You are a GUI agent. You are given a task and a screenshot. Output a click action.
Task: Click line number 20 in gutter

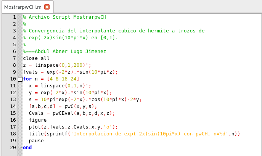pos(13,147)
